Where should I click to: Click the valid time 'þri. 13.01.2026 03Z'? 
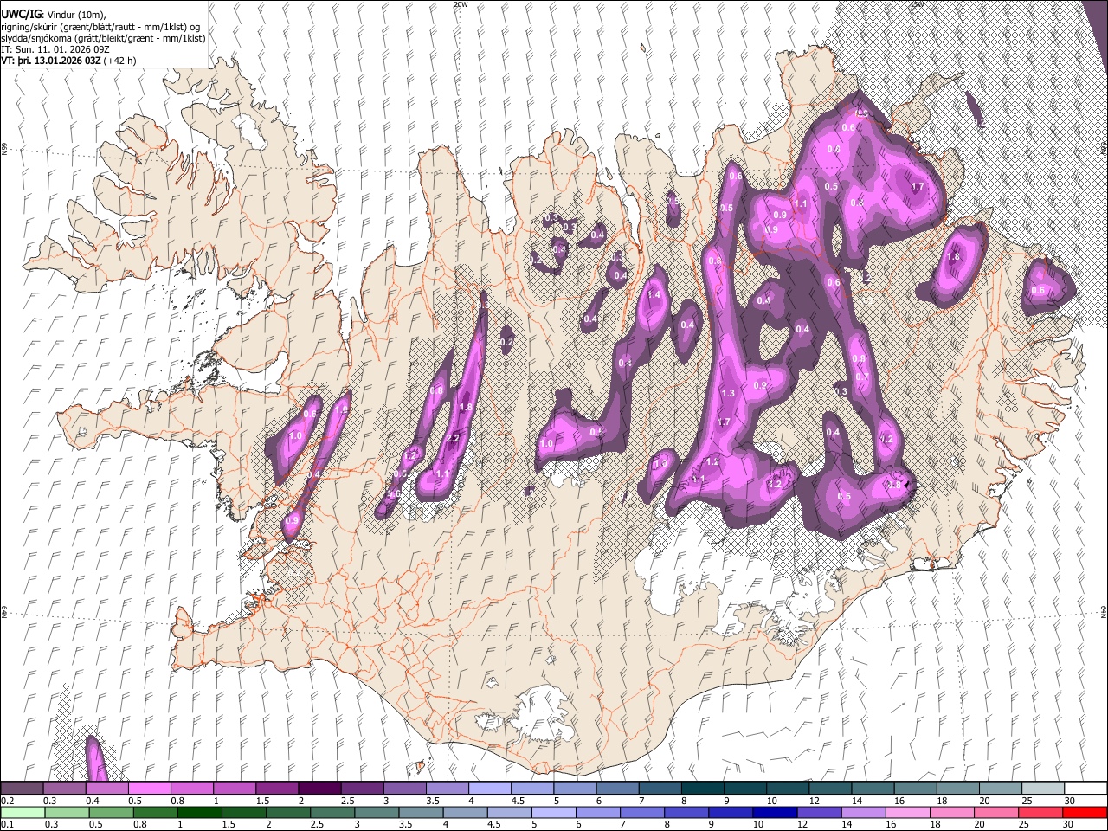[x=59, y=61]
